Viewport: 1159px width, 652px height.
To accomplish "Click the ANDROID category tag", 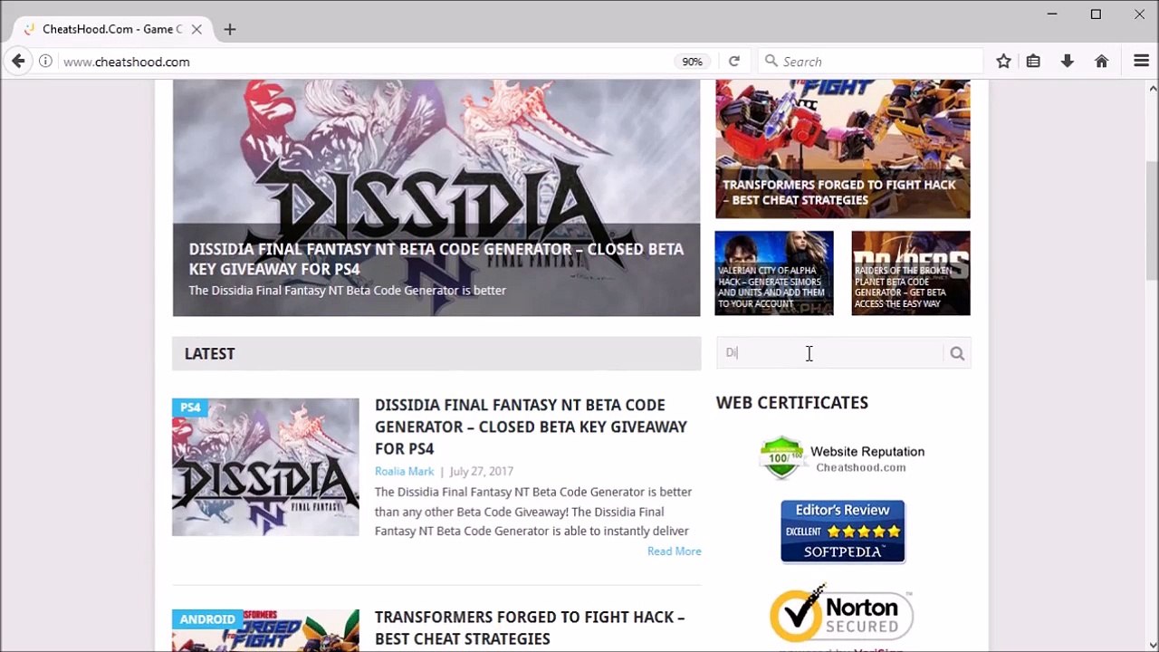I will pos(207,619).
